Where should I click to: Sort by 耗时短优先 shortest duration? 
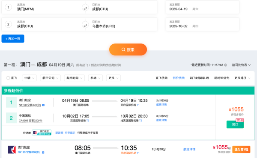(x=222, y=78)
